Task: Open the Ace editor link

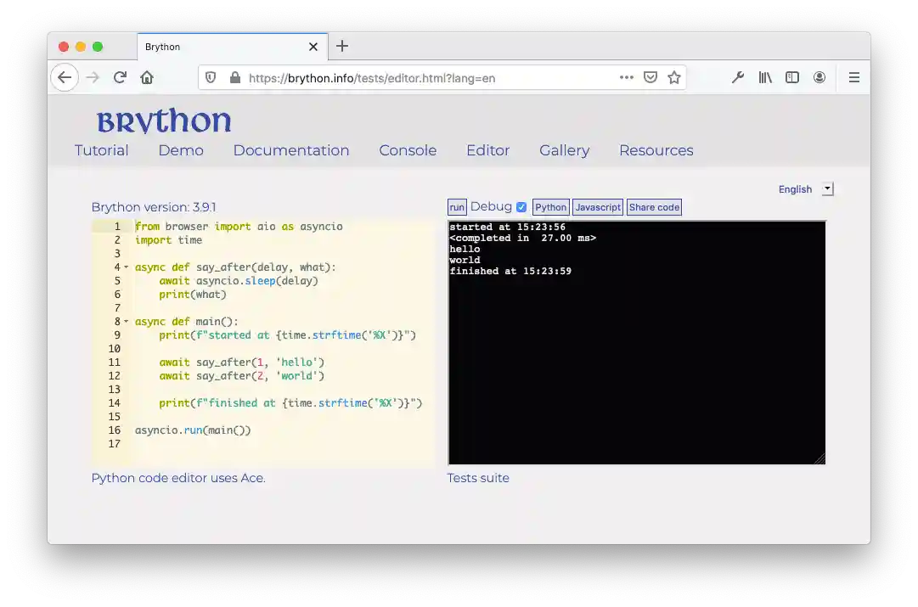Action: click(x=251, y=477)
